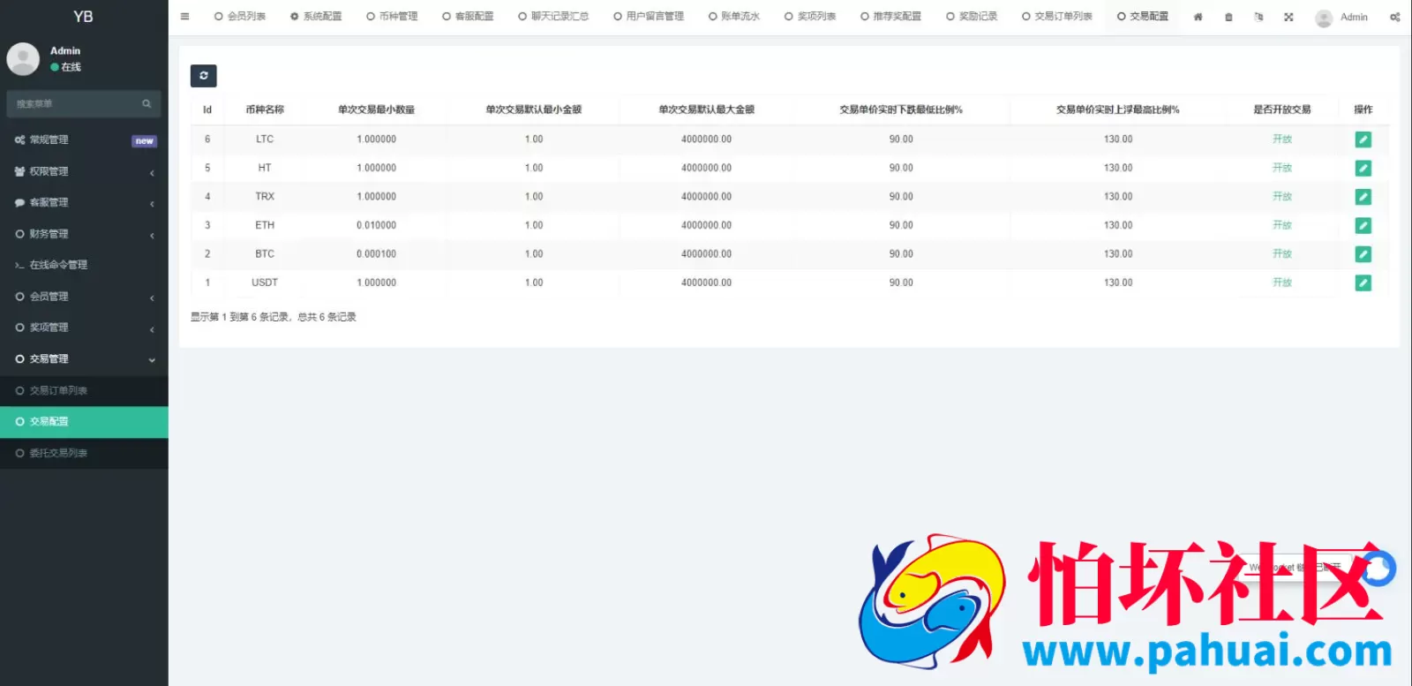Focus the sidebar menu search field
The width and height of the screenshot is (1412, 686).
75,104
